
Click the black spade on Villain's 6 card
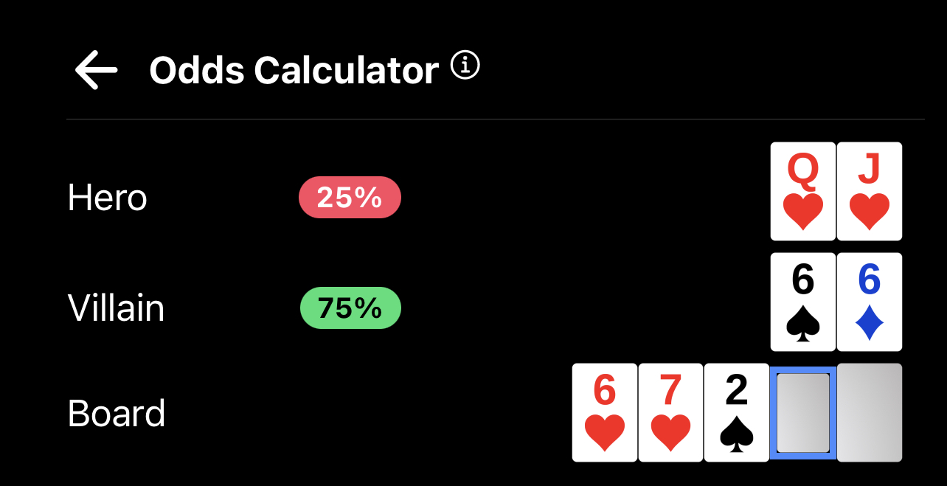coord(802,323)
